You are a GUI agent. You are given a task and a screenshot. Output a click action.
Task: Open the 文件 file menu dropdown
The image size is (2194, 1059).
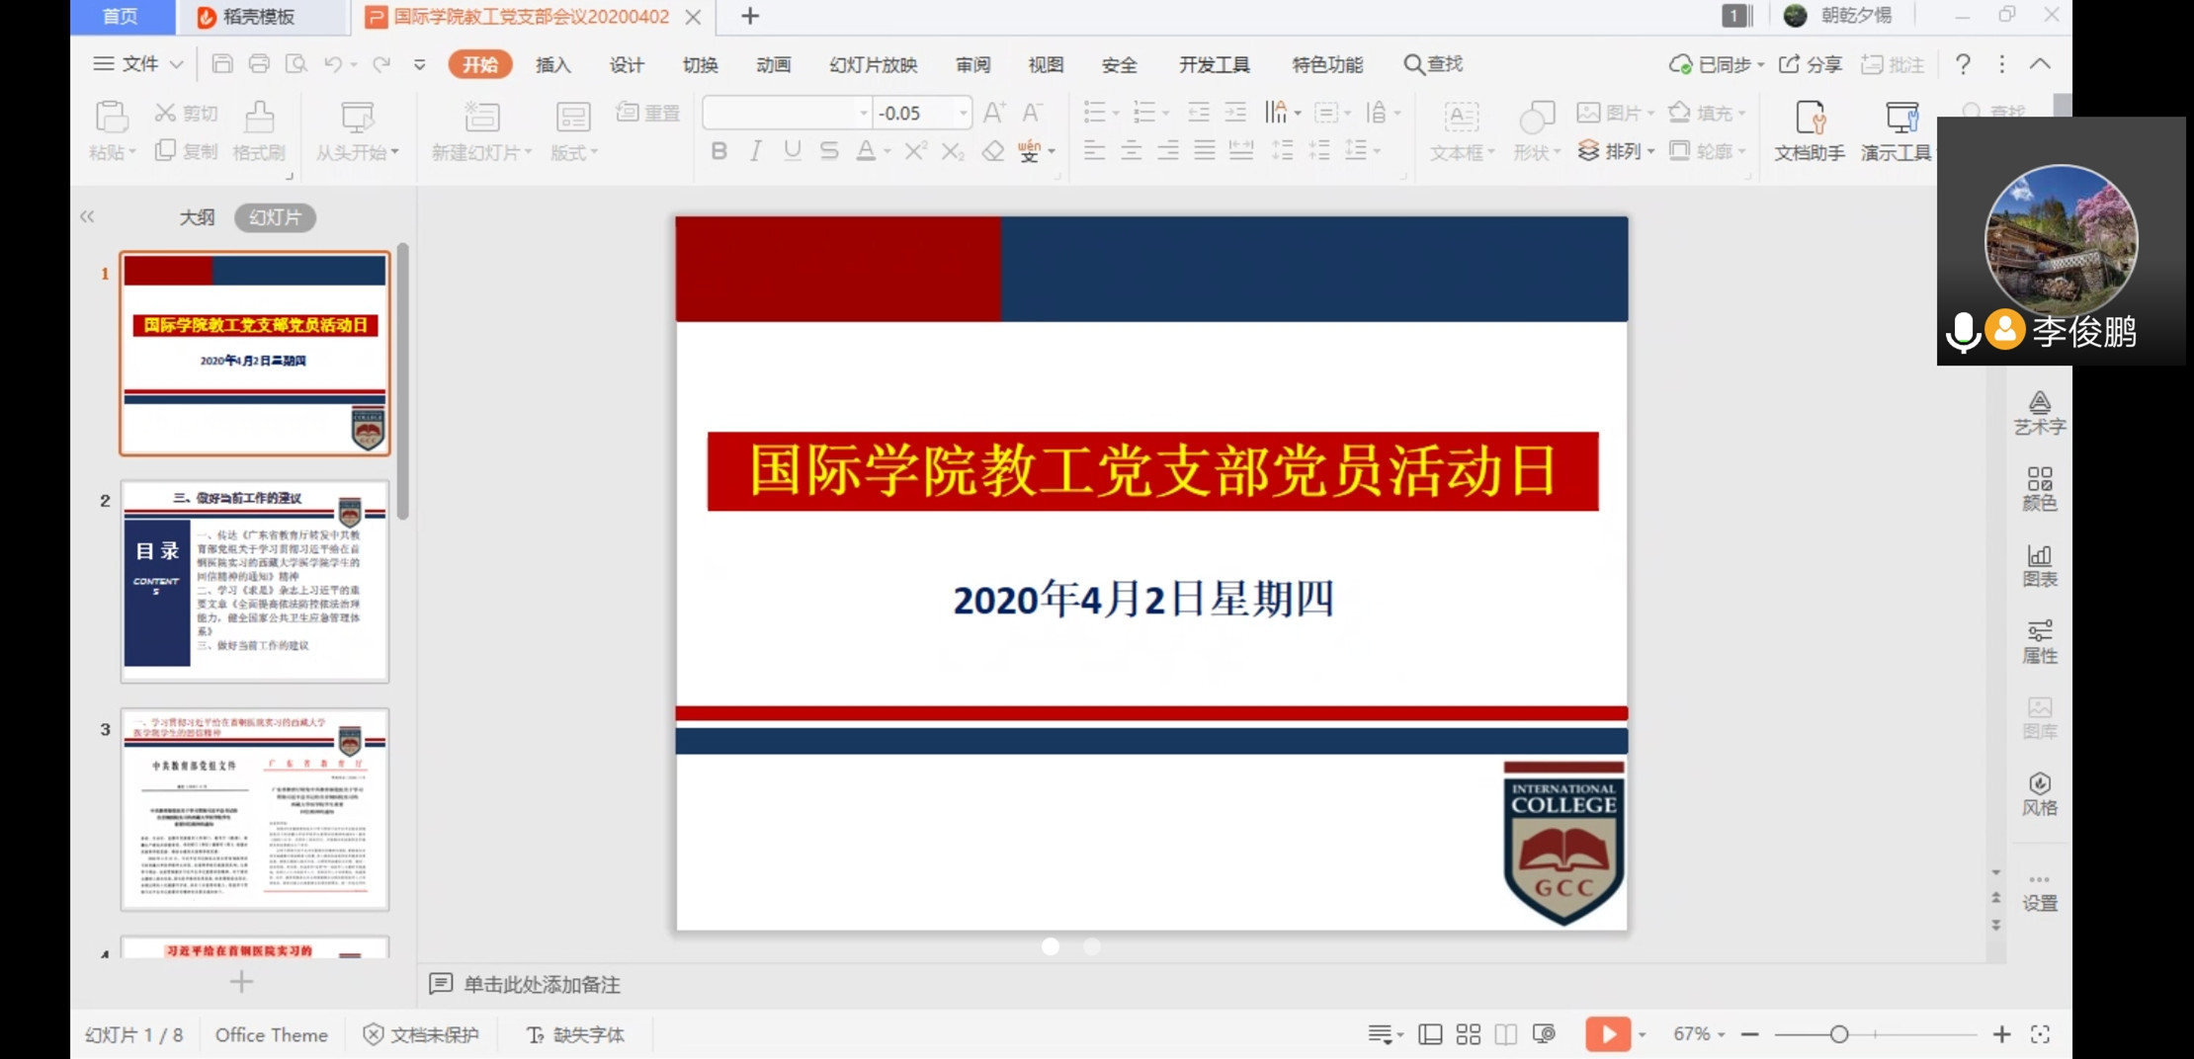click(x=138, y=64)
